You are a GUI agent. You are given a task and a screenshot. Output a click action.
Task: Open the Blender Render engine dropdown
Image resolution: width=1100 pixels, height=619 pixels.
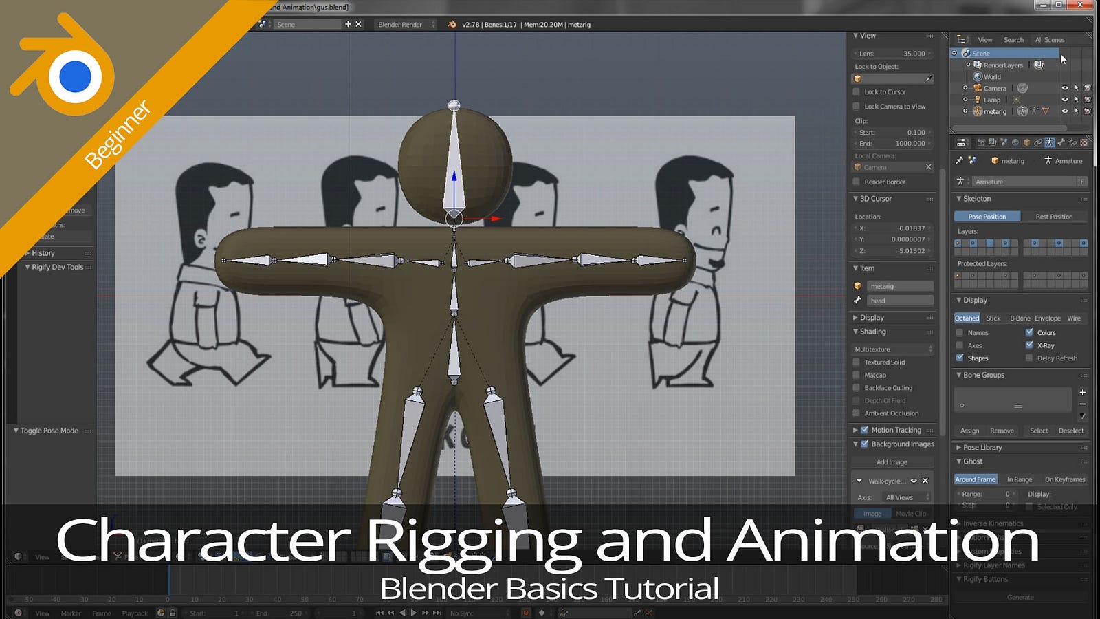pyautogui.click(x=405, y=24)
